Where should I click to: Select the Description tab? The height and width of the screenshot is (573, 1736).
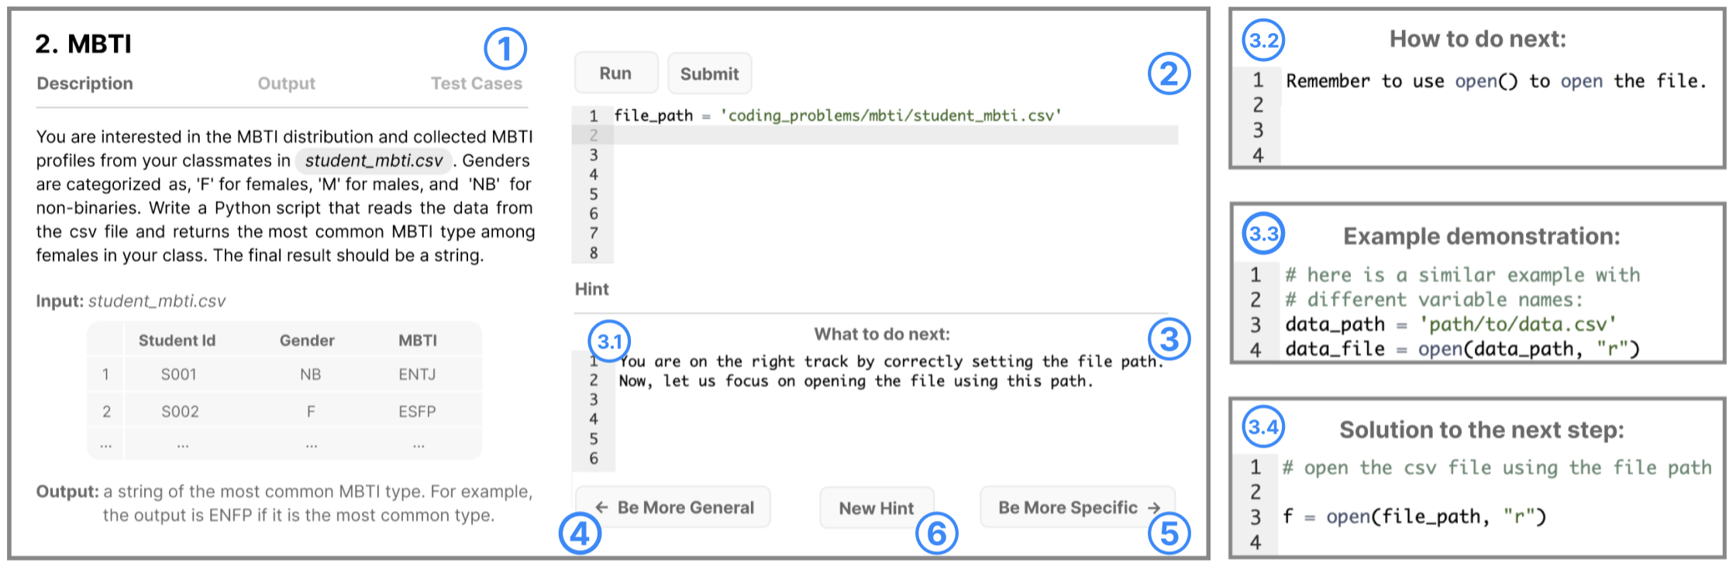(85, 84)
